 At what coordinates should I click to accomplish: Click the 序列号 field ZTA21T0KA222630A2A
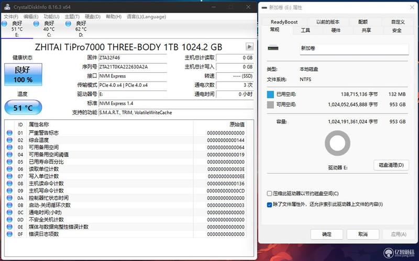point(133,67)
